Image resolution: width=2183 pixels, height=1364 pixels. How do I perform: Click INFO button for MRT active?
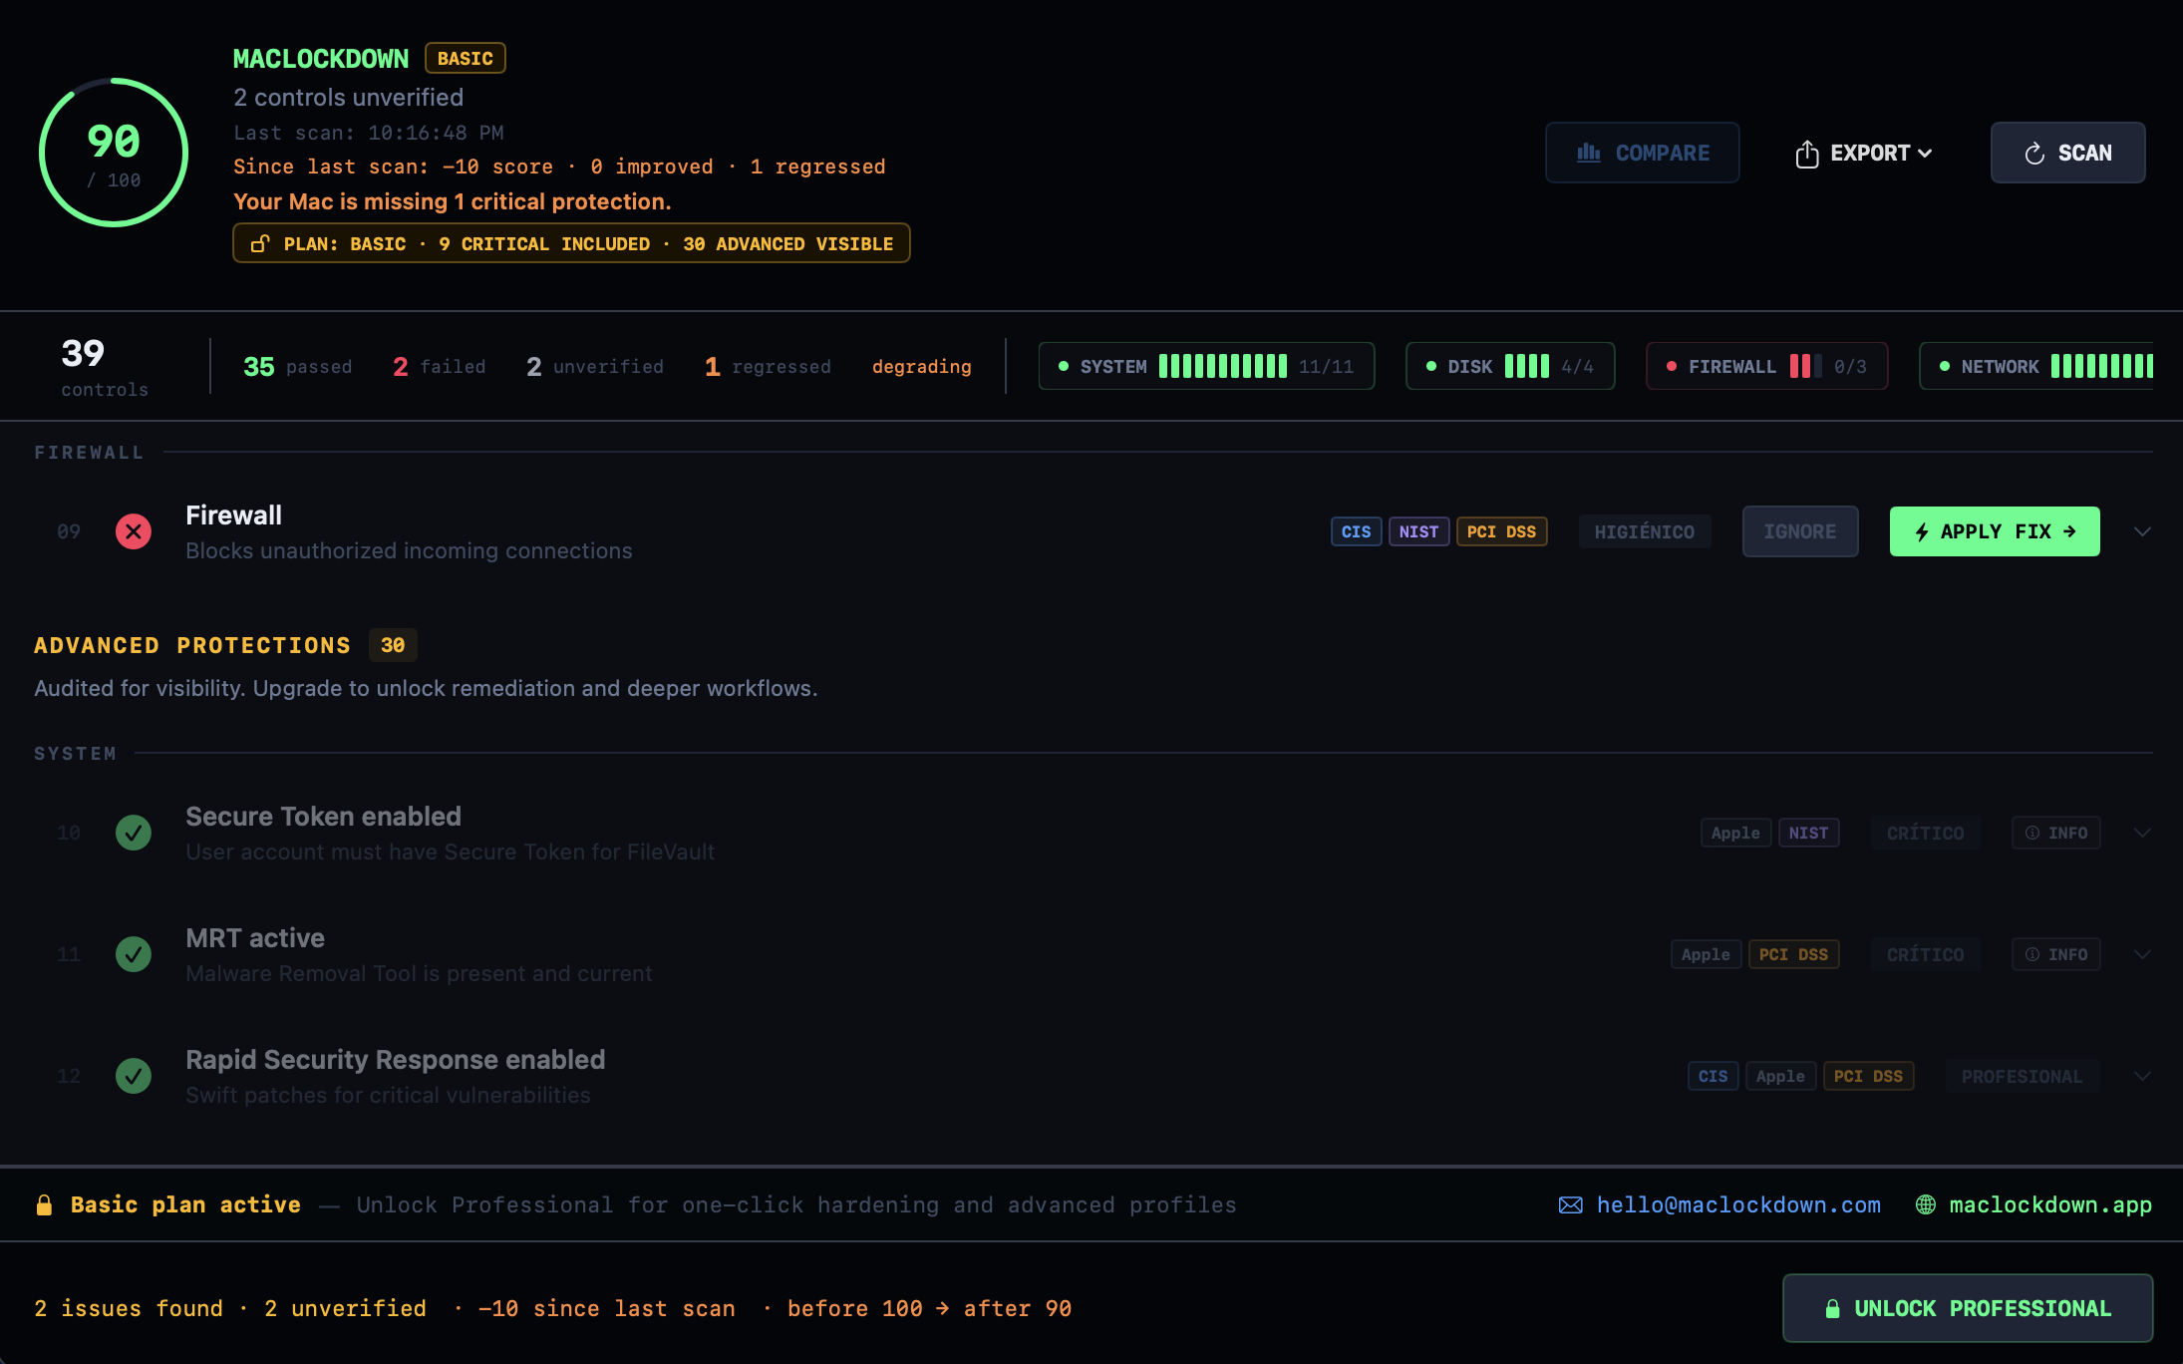[2055, 954]
